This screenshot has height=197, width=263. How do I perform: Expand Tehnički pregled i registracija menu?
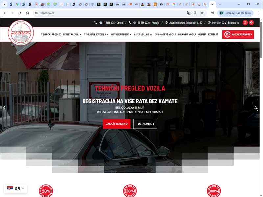[x=61, y=34]
